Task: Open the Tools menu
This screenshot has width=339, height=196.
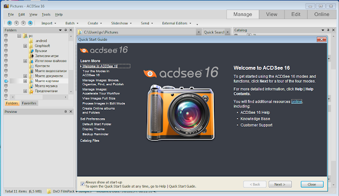Action: [46, 14]
